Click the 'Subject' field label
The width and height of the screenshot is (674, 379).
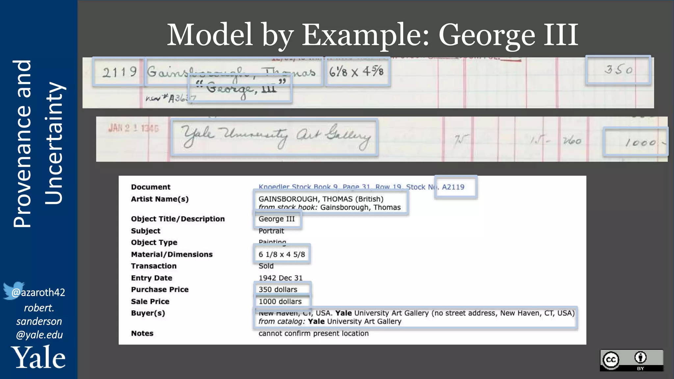pyautogui.click(x=145, y=231)
